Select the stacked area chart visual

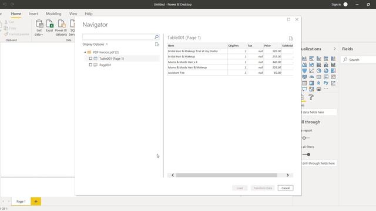tap(311, 64)
